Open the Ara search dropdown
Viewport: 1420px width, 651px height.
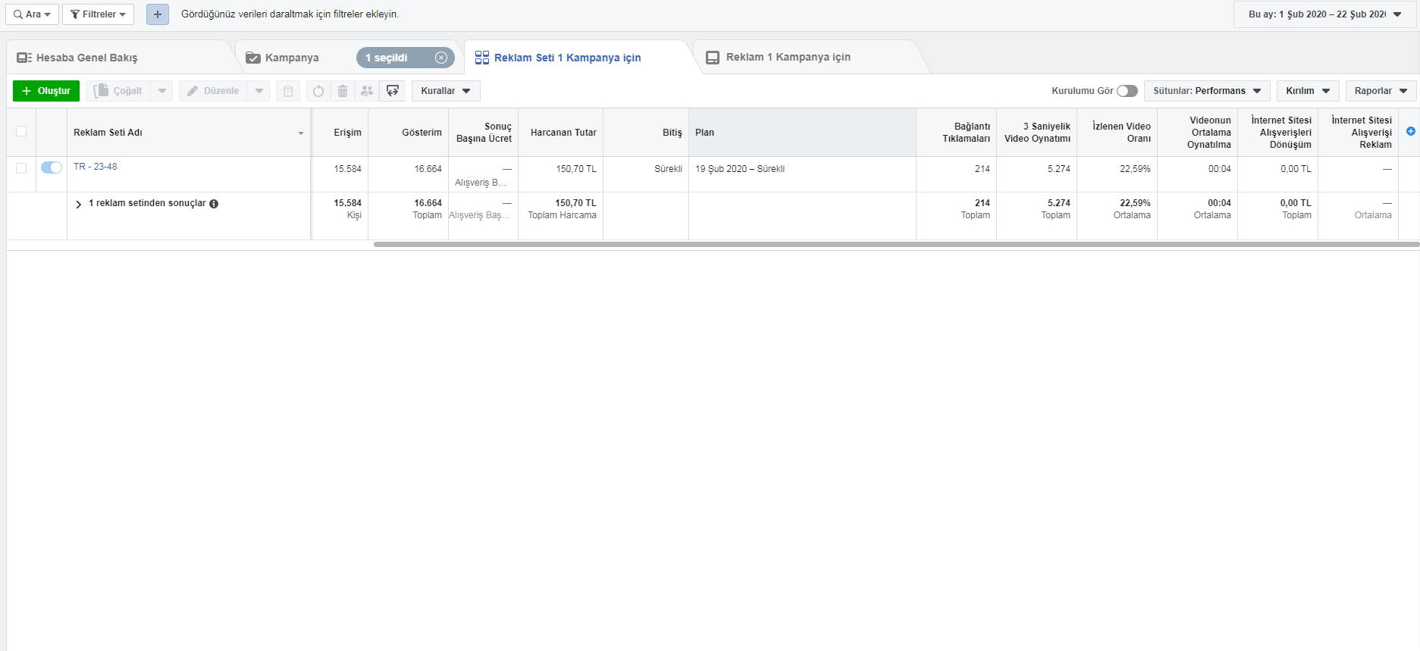coord(32,14)
